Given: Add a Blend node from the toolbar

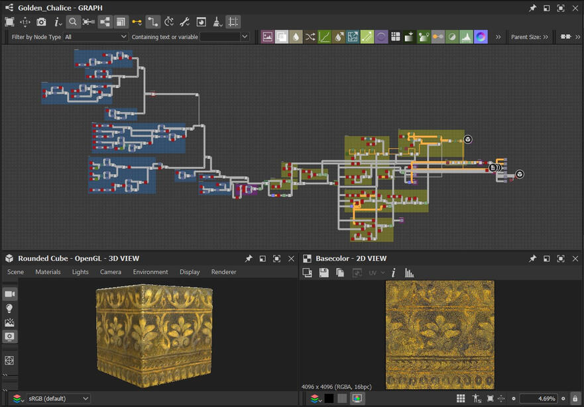Looking at the screenshot, I should click(282, 37).
